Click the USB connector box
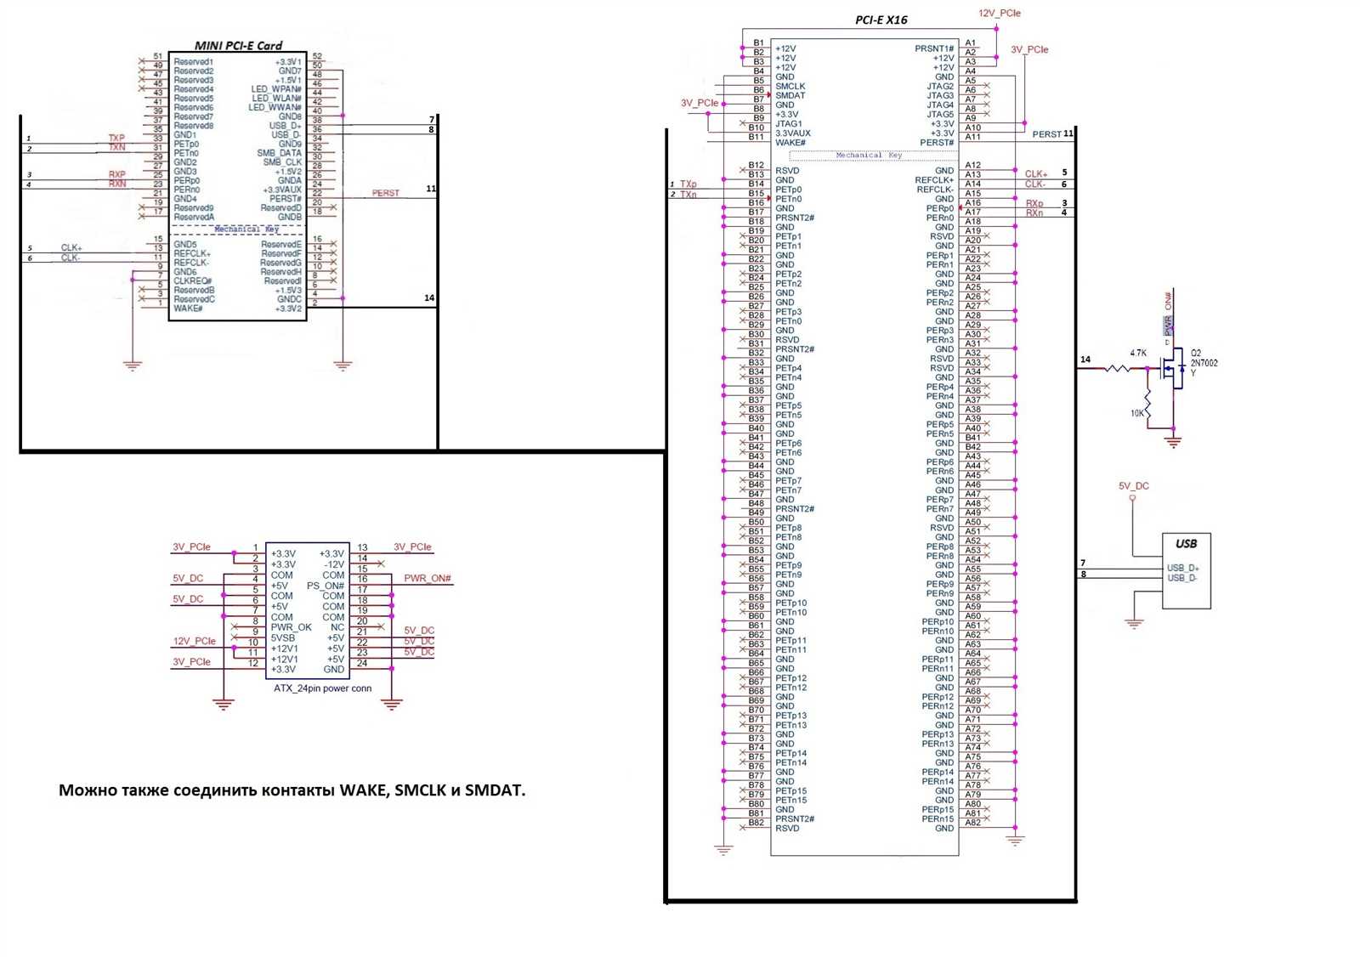Viewport: 1360px width, 957px height. 1187,570
